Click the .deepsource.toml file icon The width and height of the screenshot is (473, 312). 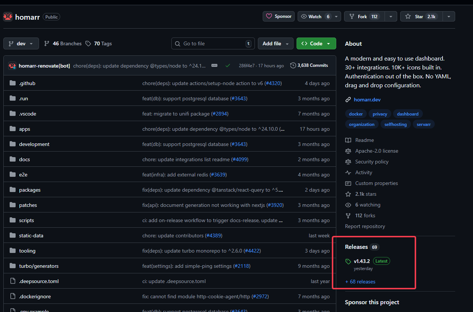(x=13, y=281)
